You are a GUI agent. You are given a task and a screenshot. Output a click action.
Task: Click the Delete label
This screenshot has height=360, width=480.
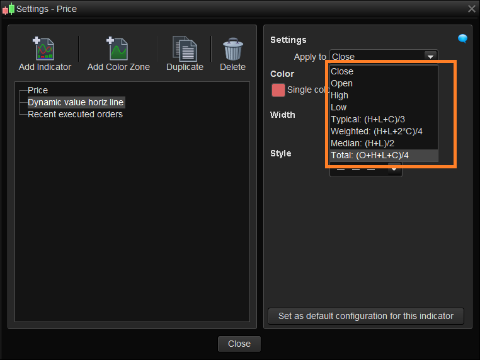(x=232, y=67)
